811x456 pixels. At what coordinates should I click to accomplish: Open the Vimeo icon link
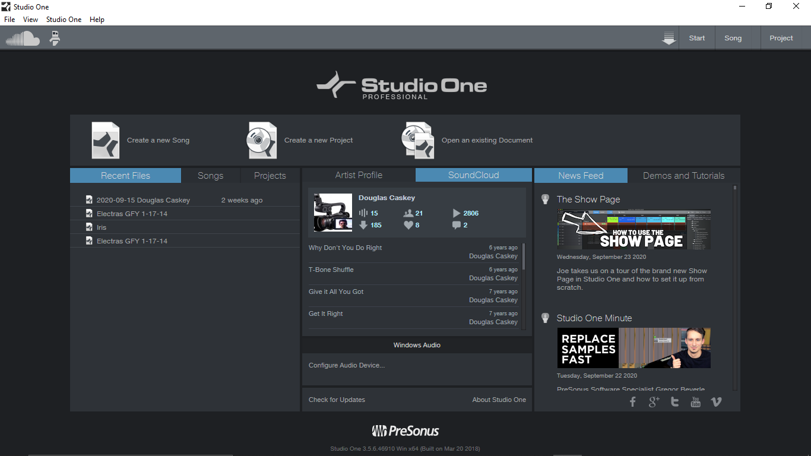pyautogui.click(x=716, y=402)
